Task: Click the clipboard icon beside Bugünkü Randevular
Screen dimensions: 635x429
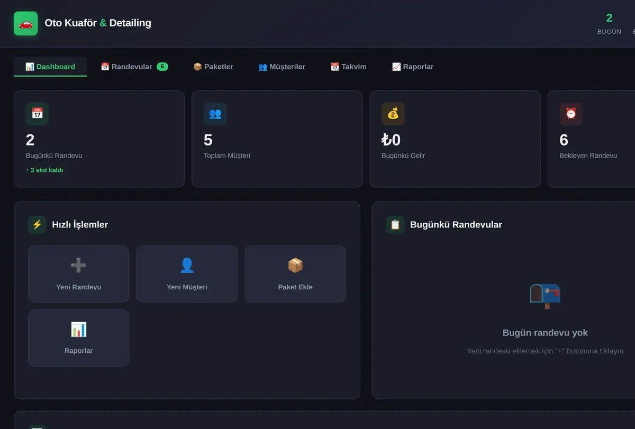Action: tap(395, 225)
